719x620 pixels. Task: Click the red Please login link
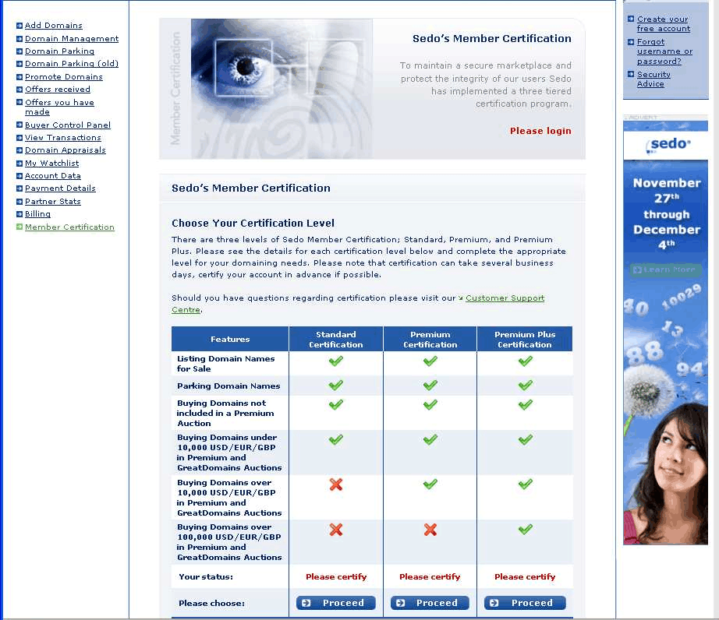point(540,131)
